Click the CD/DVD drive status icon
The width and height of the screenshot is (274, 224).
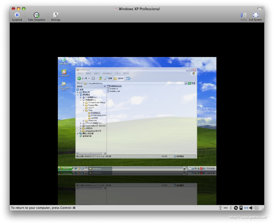point(236,208)
